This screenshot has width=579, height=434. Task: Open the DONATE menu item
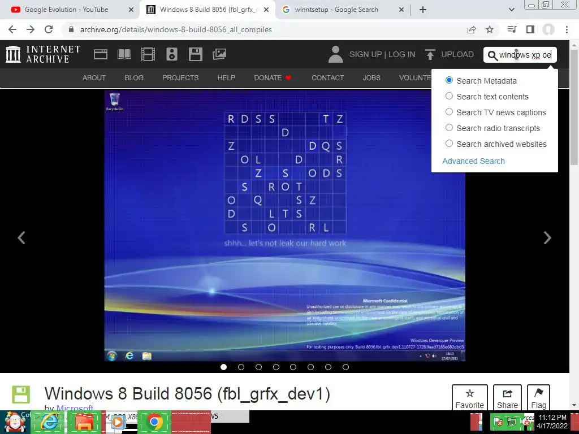coord(273,78)
